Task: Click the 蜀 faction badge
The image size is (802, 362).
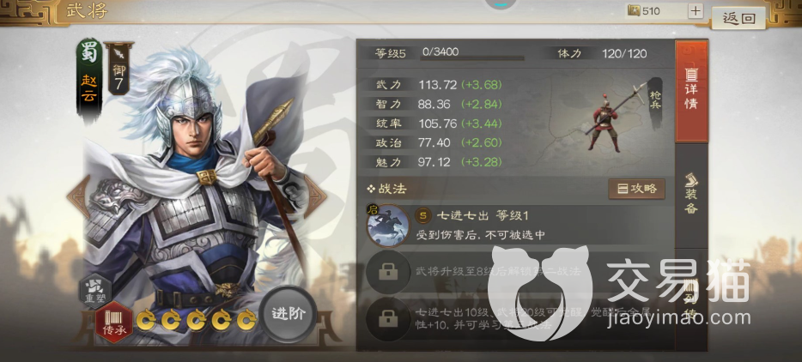Action: [x=89, y=53]
